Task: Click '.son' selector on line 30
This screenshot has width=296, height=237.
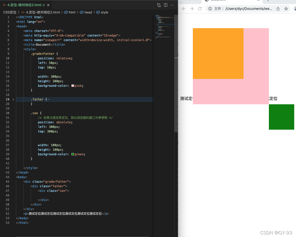Action: [x=34, y=113]
